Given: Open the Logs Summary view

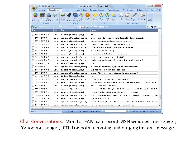Looking at the screenshot, I should (35, 17).
